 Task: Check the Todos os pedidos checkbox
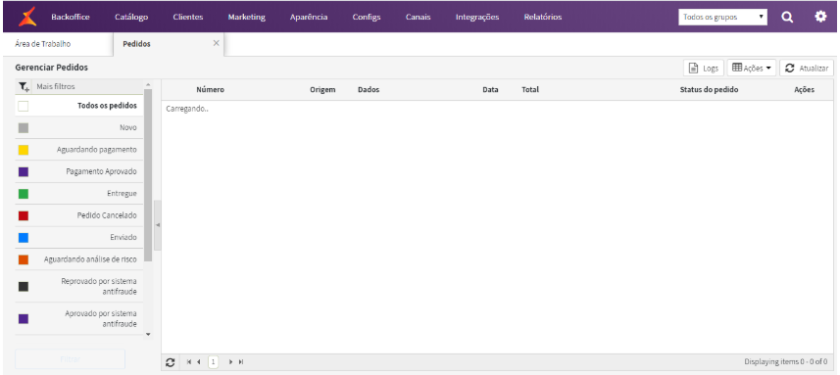[24, 106]
